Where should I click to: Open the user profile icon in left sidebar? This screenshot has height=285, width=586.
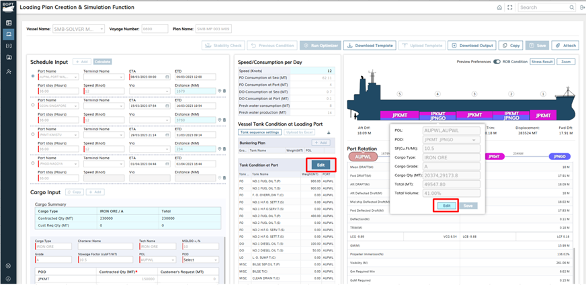tap(9, 71)
